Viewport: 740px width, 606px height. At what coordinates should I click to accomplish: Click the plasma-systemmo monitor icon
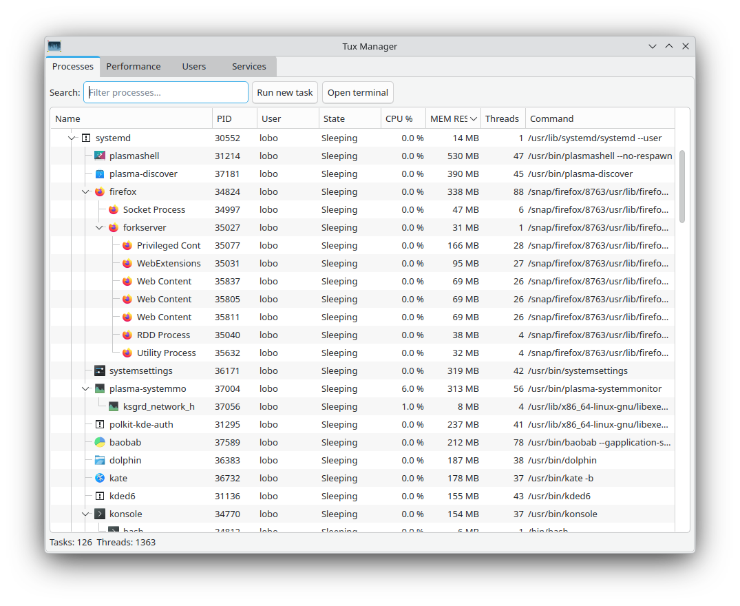coord(100,388)
